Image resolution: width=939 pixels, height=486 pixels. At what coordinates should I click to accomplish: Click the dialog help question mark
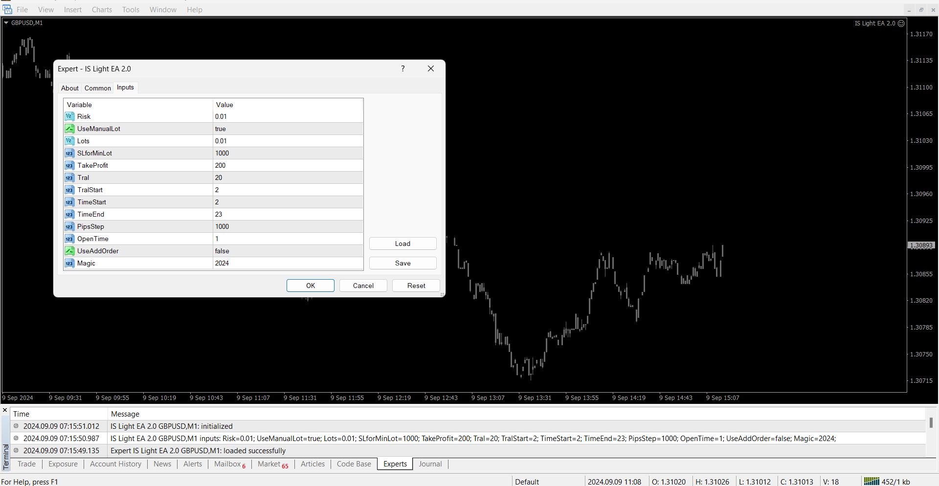402,68
